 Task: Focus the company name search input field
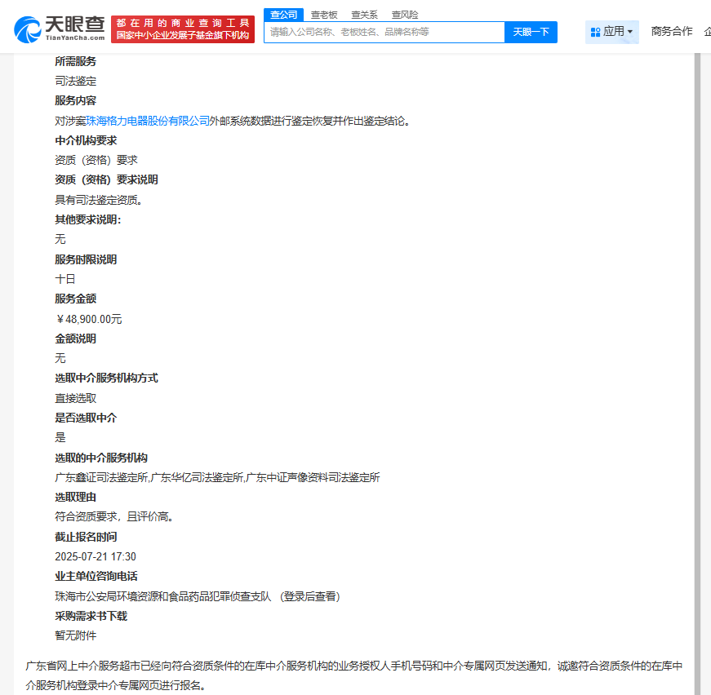[384, 32]
